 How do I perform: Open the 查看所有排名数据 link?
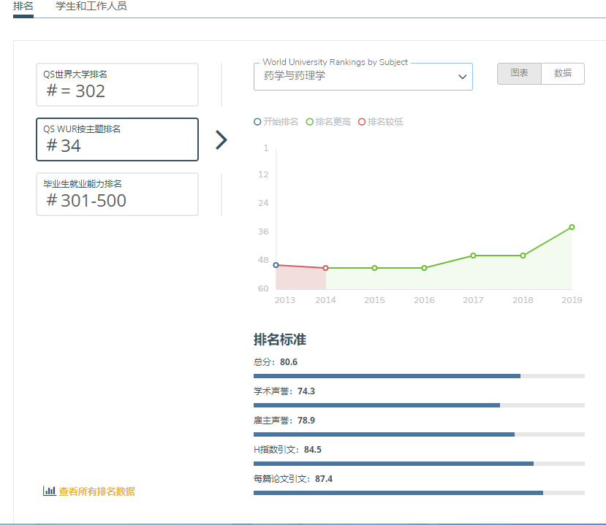(97, 491)
